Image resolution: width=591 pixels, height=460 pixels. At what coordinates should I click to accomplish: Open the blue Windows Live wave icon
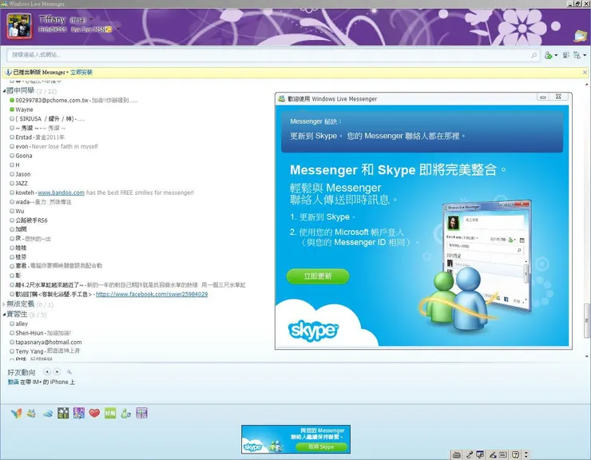[x=47, y=414]
